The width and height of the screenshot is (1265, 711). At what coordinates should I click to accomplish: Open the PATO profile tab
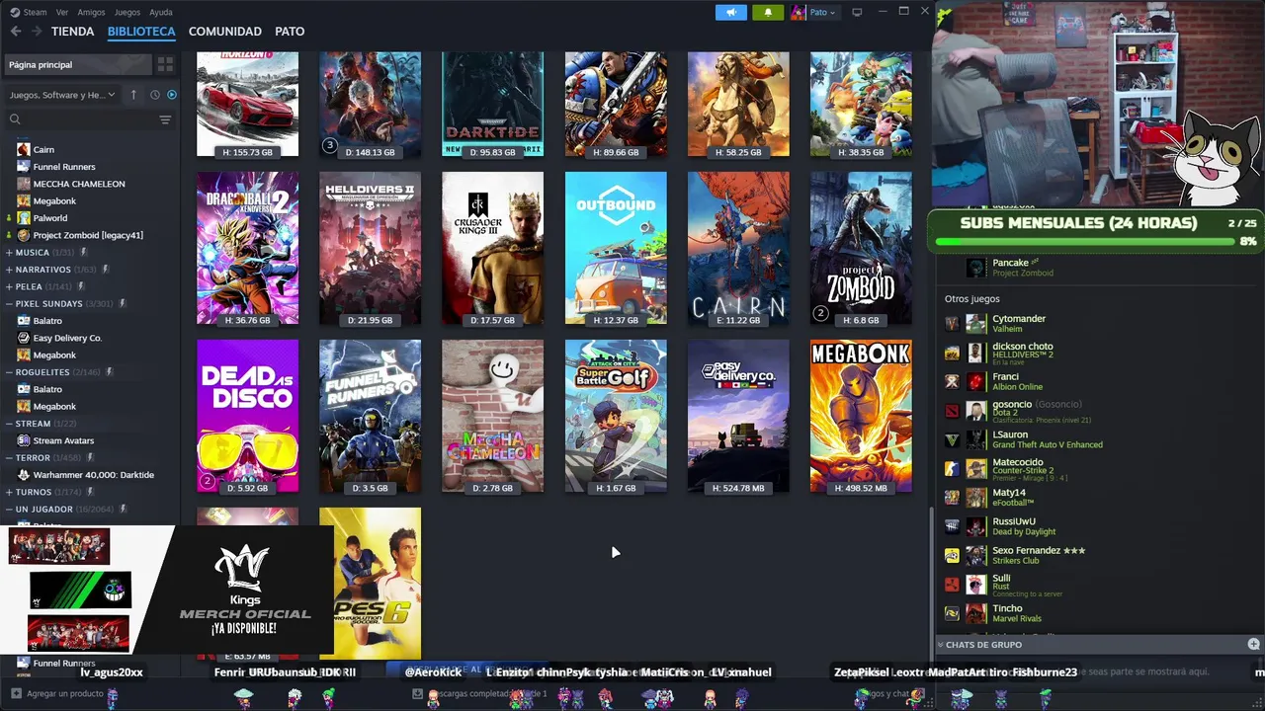[290, 32]
